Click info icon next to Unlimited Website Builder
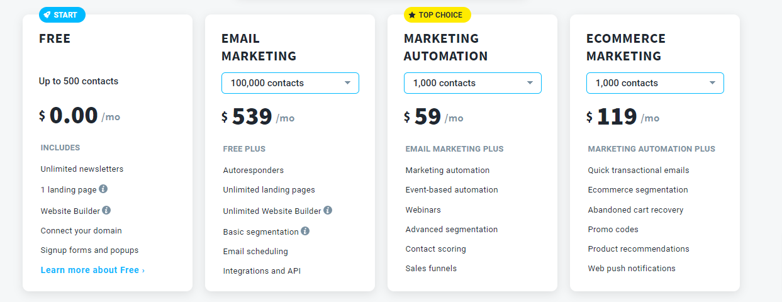 pyautogui.click(x=328, y=211)
